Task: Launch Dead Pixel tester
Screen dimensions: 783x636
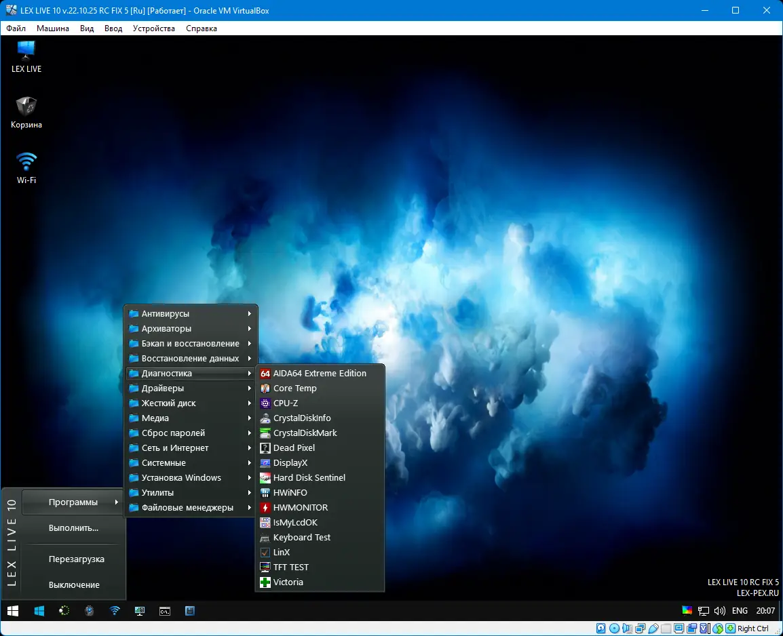Action: (x=320, y=448)
